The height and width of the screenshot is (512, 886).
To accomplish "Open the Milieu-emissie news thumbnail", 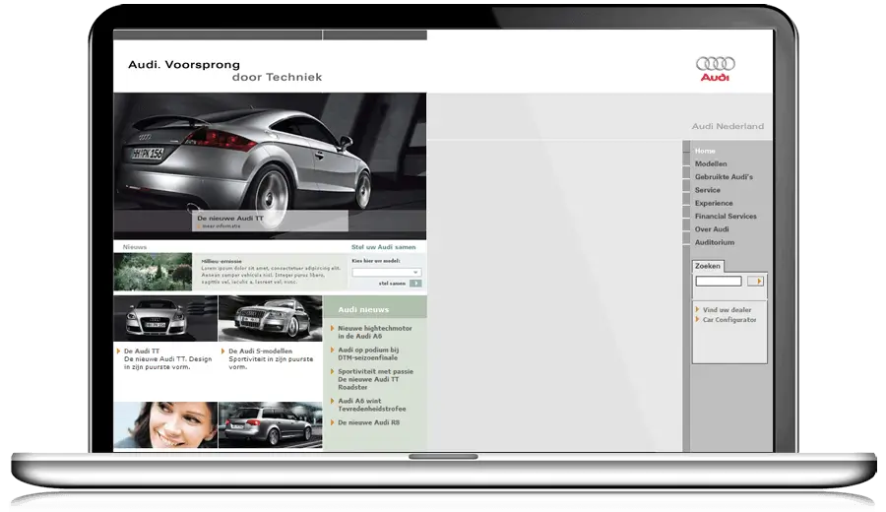I will pyautogui.click(x=153, y=272).
